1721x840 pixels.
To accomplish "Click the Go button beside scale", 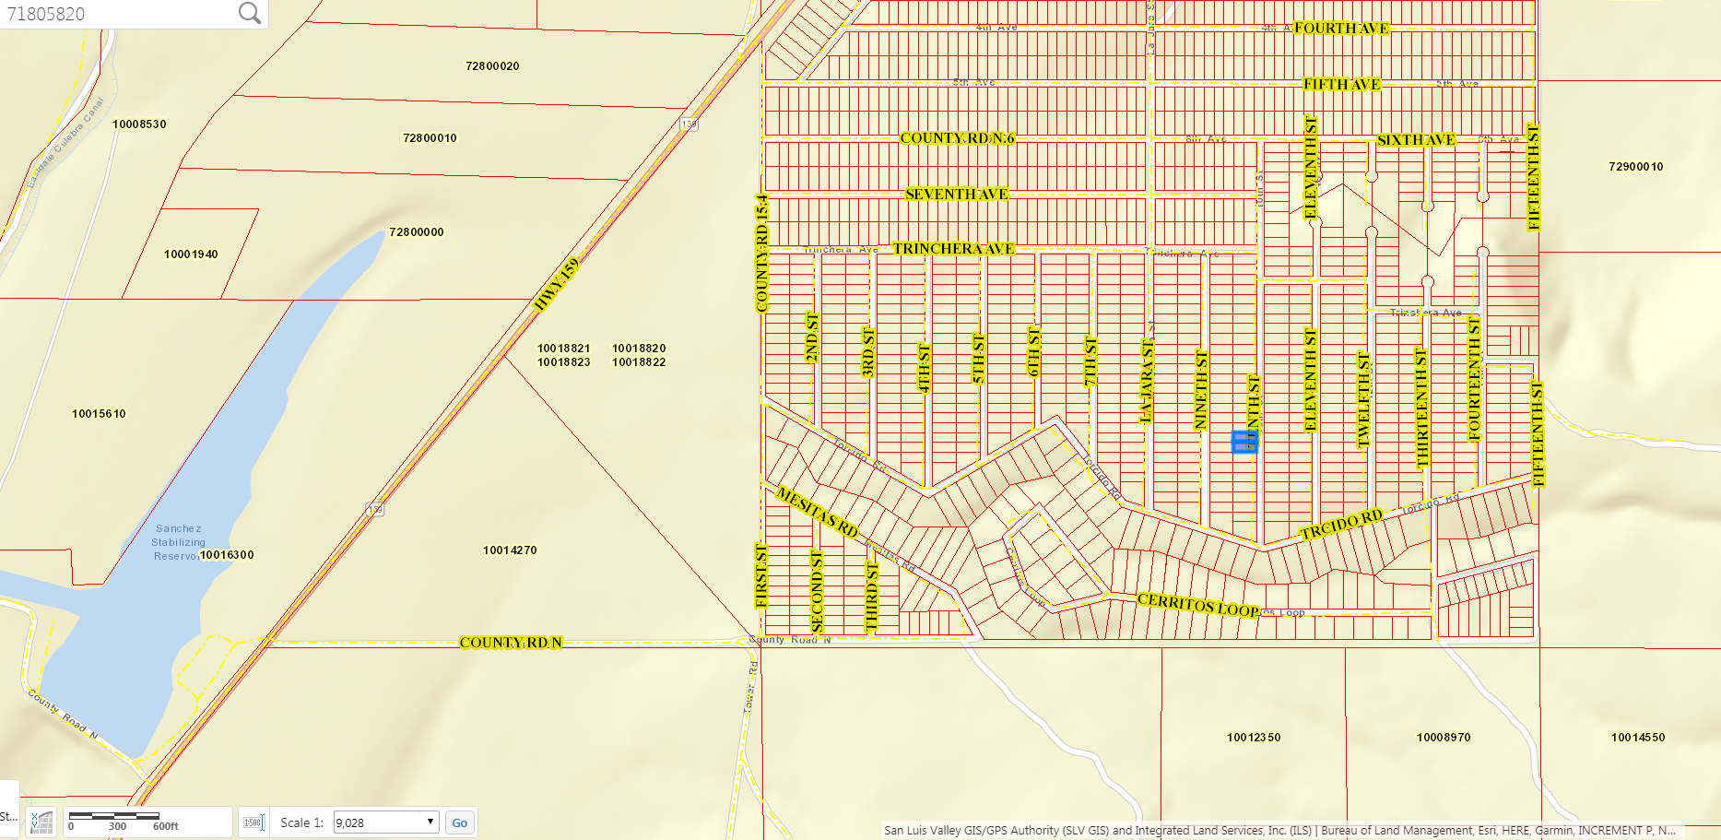I will (460, 822).
